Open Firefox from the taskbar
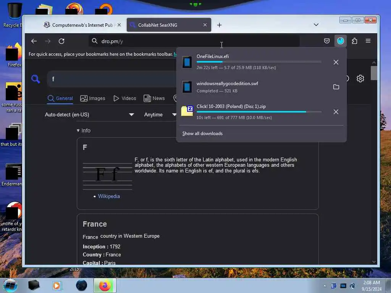This screenshot has height=293, width=391. click(105, 285)
